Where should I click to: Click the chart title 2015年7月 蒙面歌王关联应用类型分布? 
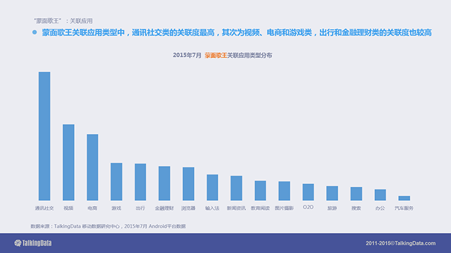pos(222,55)
